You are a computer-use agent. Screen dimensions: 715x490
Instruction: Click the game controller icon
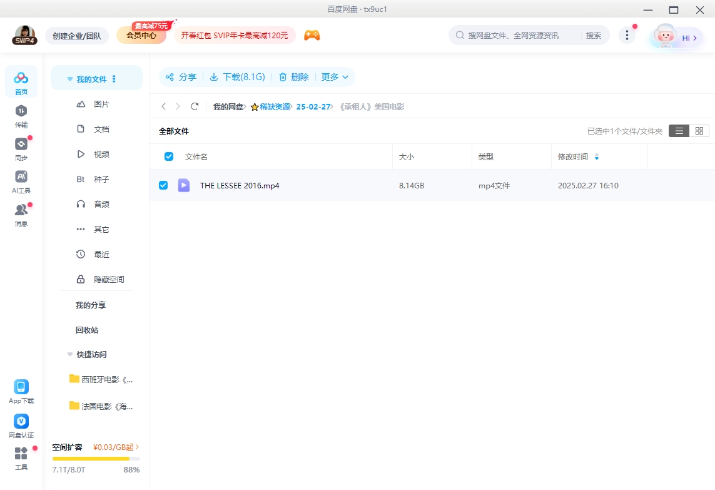pyautogui.click(x=312, y=36)
